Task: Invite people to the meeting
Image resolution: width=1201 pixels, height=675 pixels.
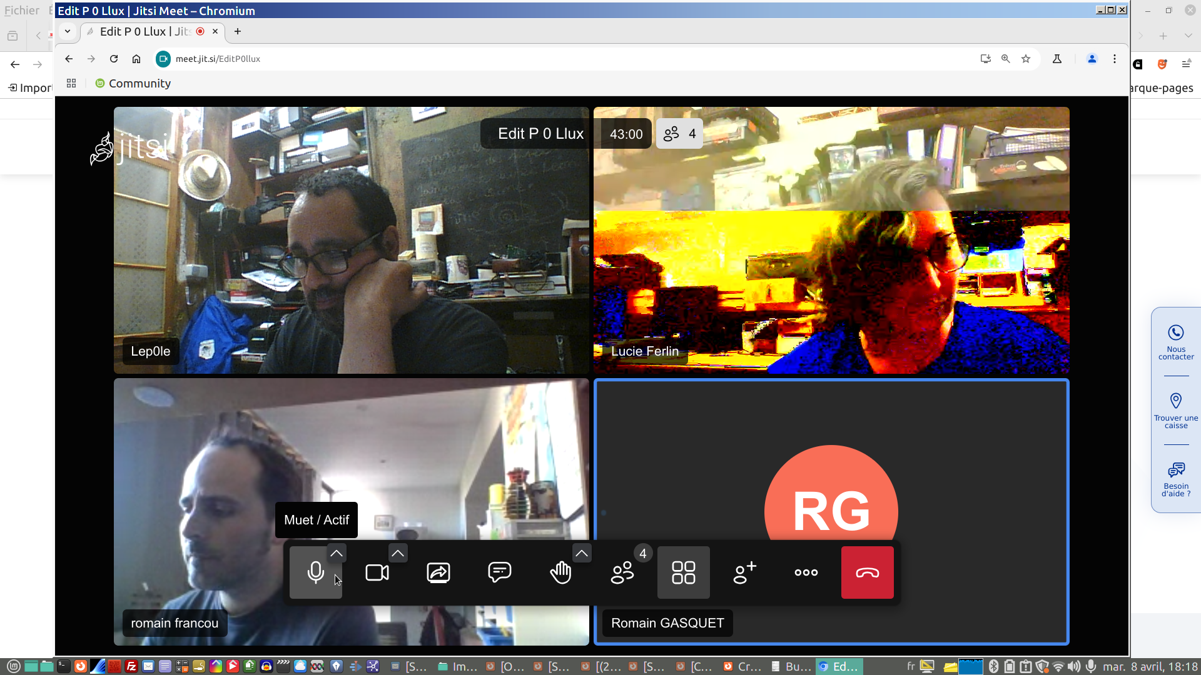Action: (744, 572)
